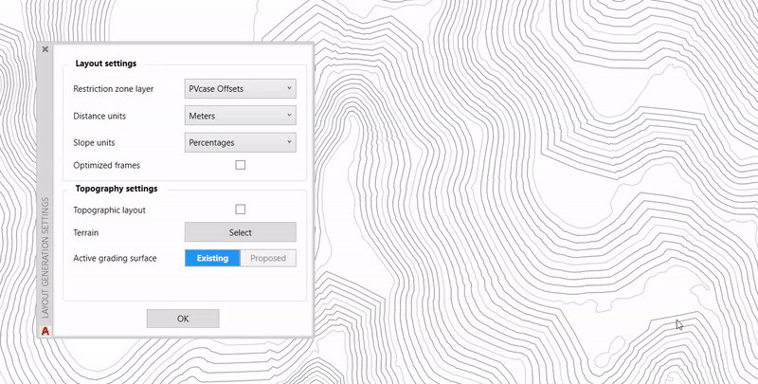Click the Terrain Select button
Screen dimensions: 758x384
(241, 232)
